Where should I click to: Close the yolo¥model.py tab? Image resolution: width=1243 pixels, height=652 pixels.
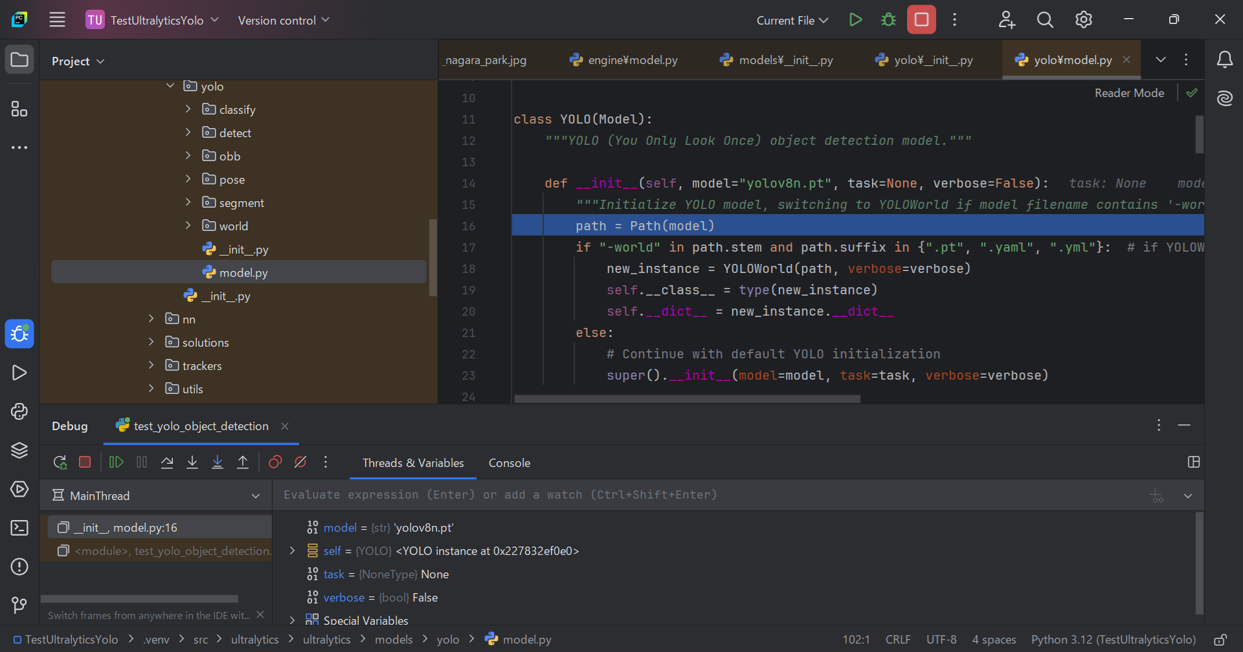[1126, 60]
